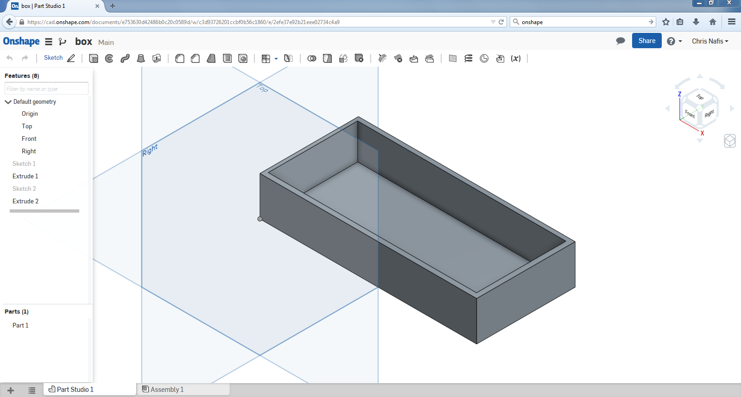
Task: Select the Extrude tool icon
Action: (x=94, y=58)
